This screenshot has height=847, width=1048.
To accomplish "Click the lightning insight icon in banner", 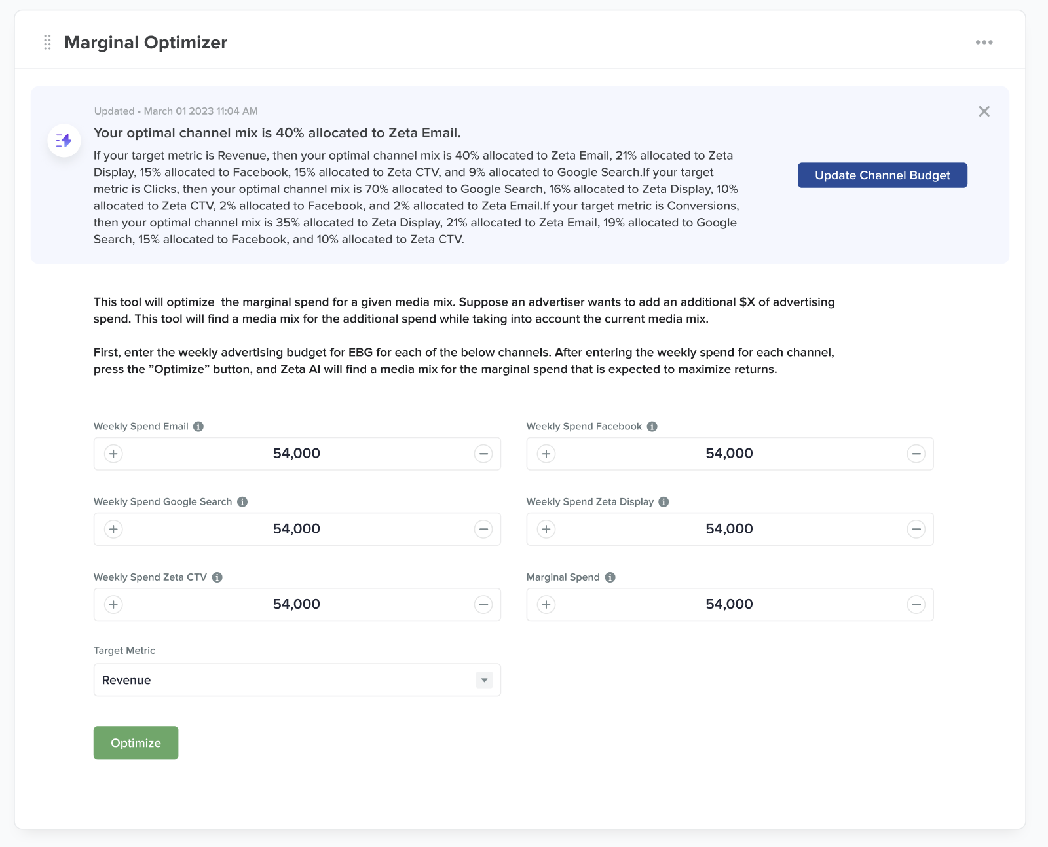I will [64, 141].
